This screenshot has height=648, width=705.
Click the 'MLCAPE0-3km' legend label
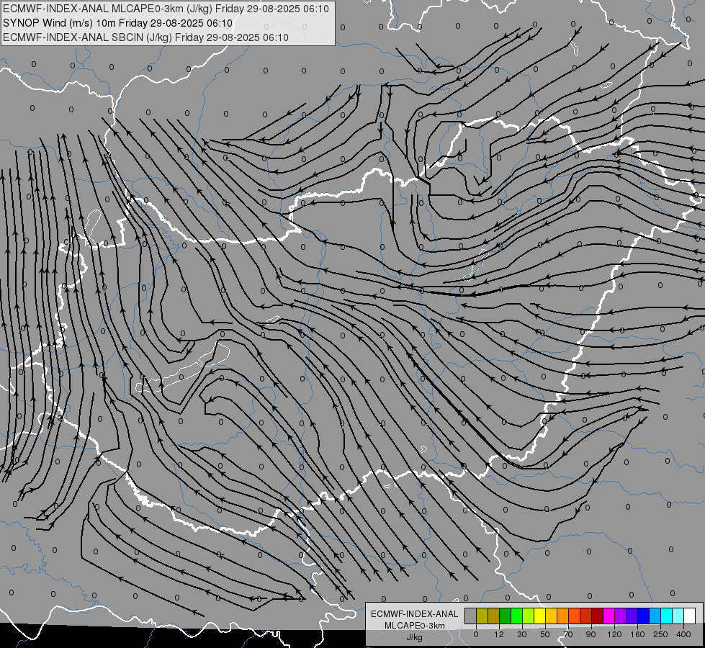tap(415, 626)
